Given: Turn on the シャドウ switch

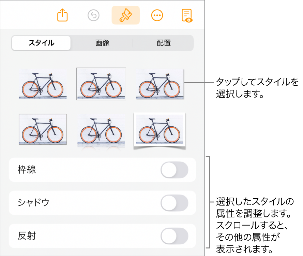Looking at the screenshot, I should (x=174, y=203).
